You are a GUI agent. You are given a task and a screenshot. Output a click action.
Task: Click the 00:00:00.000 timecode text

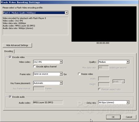pos(103,43)
